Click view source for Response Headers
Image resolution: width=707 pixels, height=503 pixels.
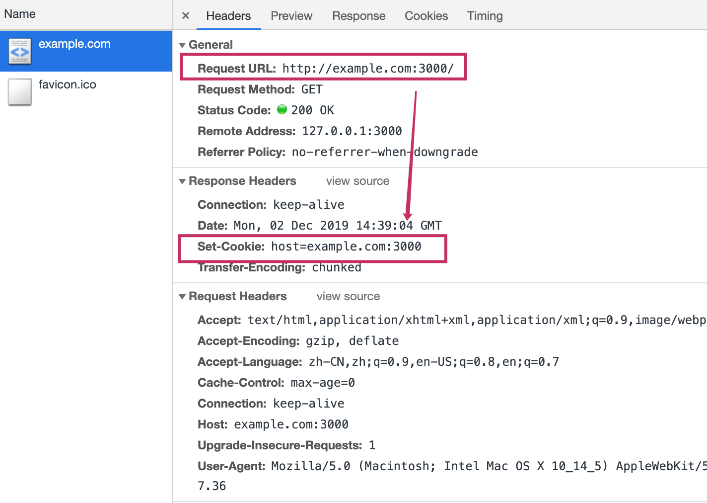357,181
